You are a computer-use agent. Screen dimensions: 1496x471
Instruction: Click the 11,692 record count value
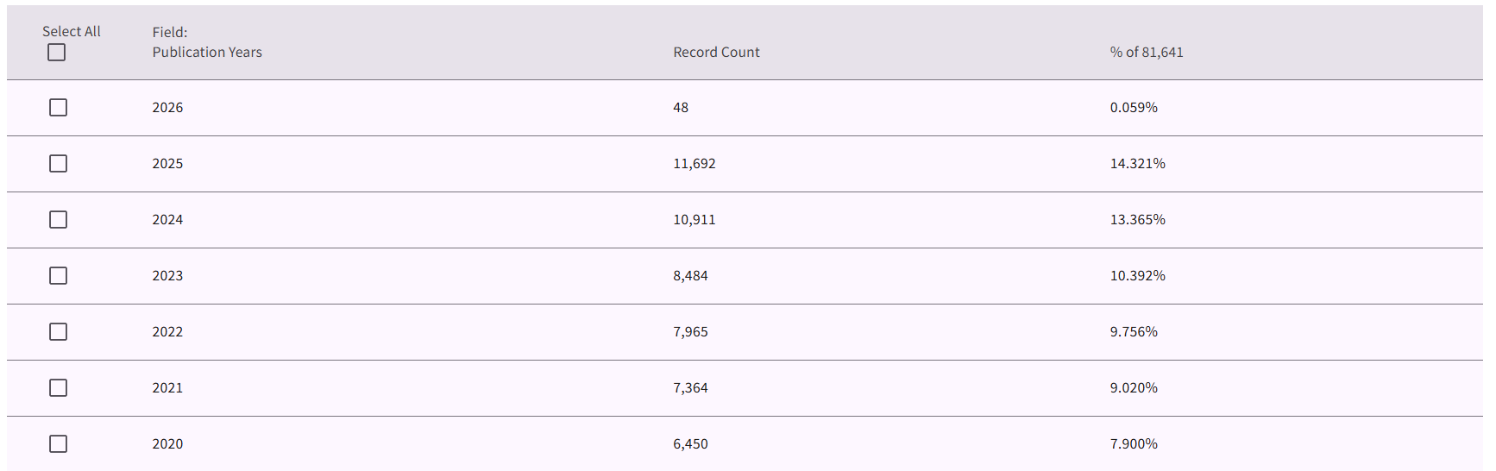[x=695, y=164]
